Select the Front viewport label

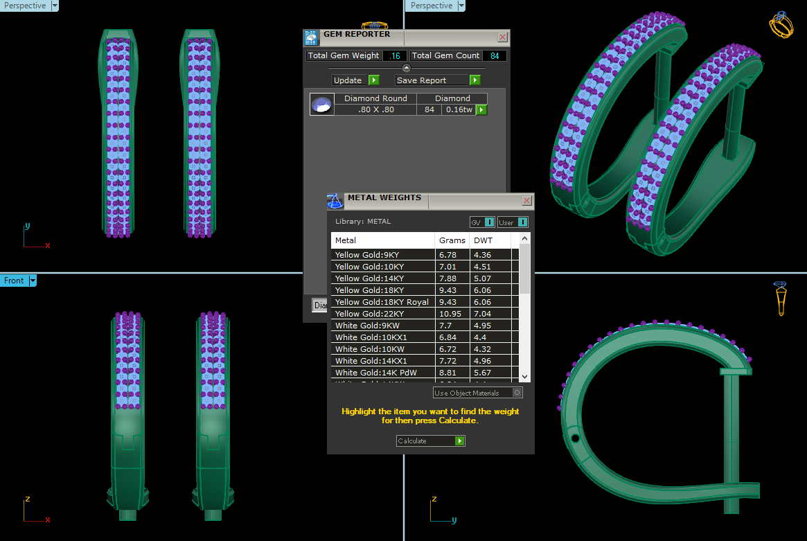(x=14, y=281)
